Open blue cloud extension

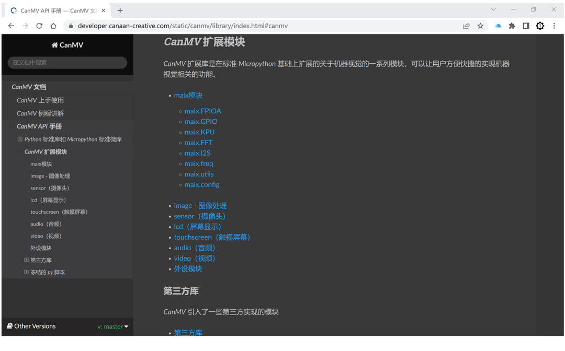(x=498, y=26)
